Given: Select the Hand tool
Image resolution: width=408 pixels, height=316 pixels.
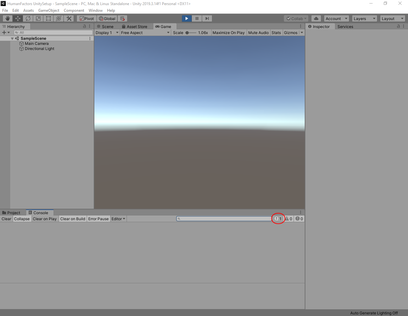Looking at the screenshot, I should coord(8,18).
